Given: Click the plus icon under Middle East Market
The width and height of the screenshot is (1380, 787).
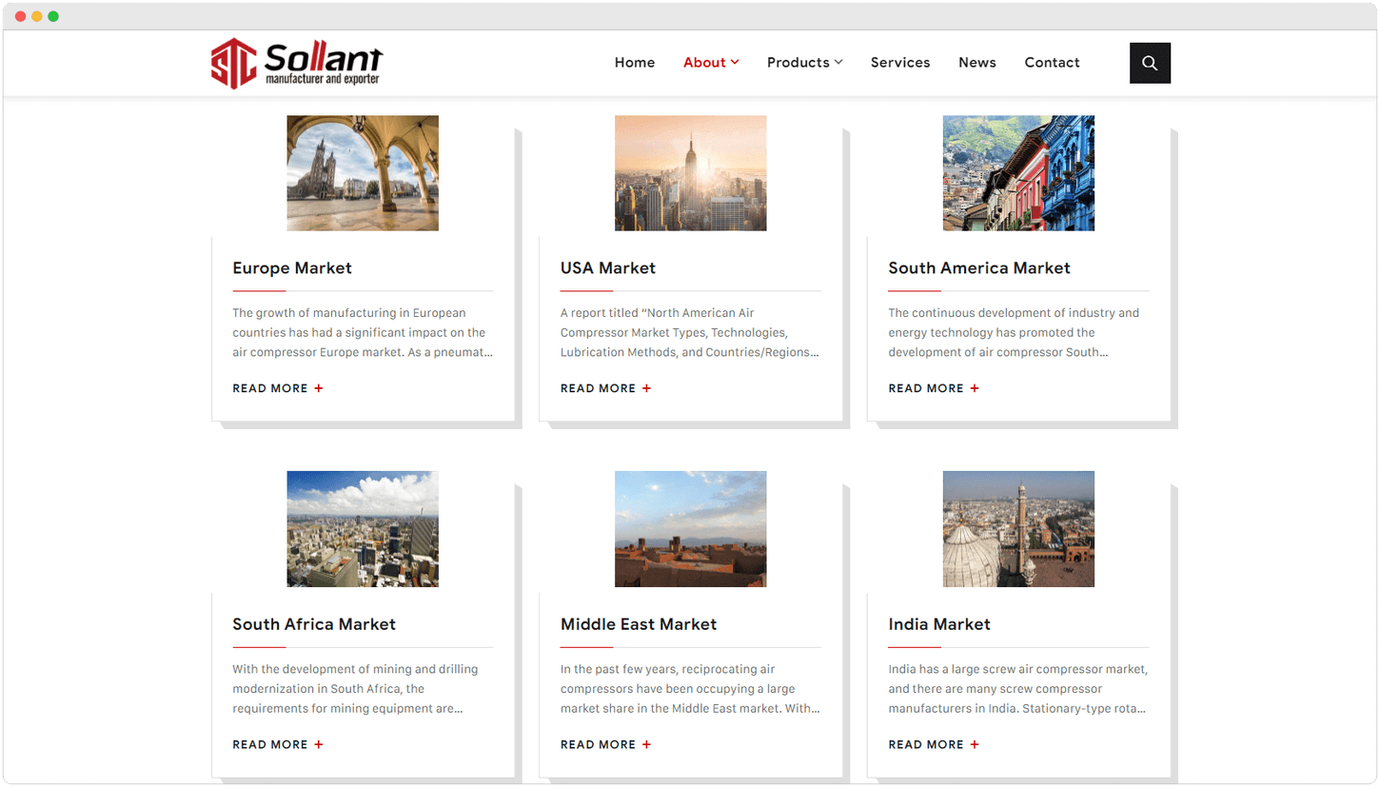Looking at the screenshot, I should [x=646, y=744].
